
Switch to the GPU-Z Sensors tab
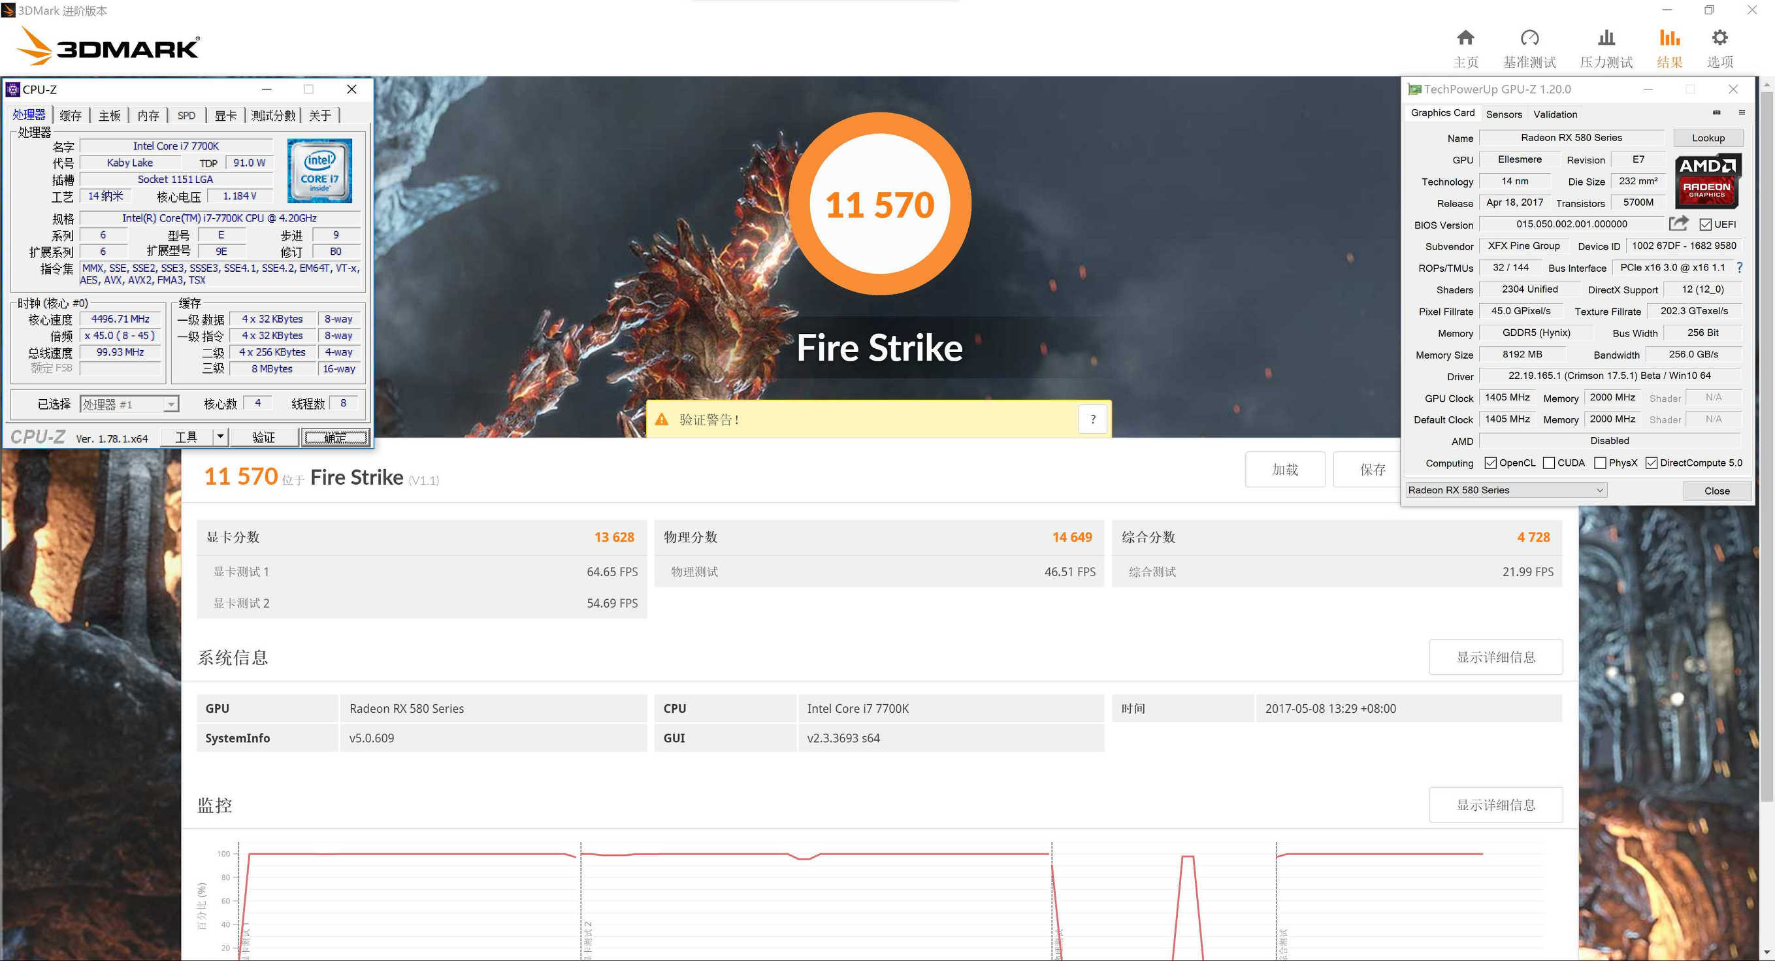click(1503, 114)
